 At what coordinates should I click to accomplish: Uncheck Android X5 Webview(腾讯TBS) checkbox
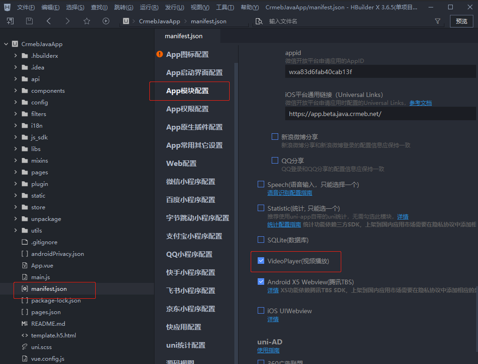click(x=261, y=282)
